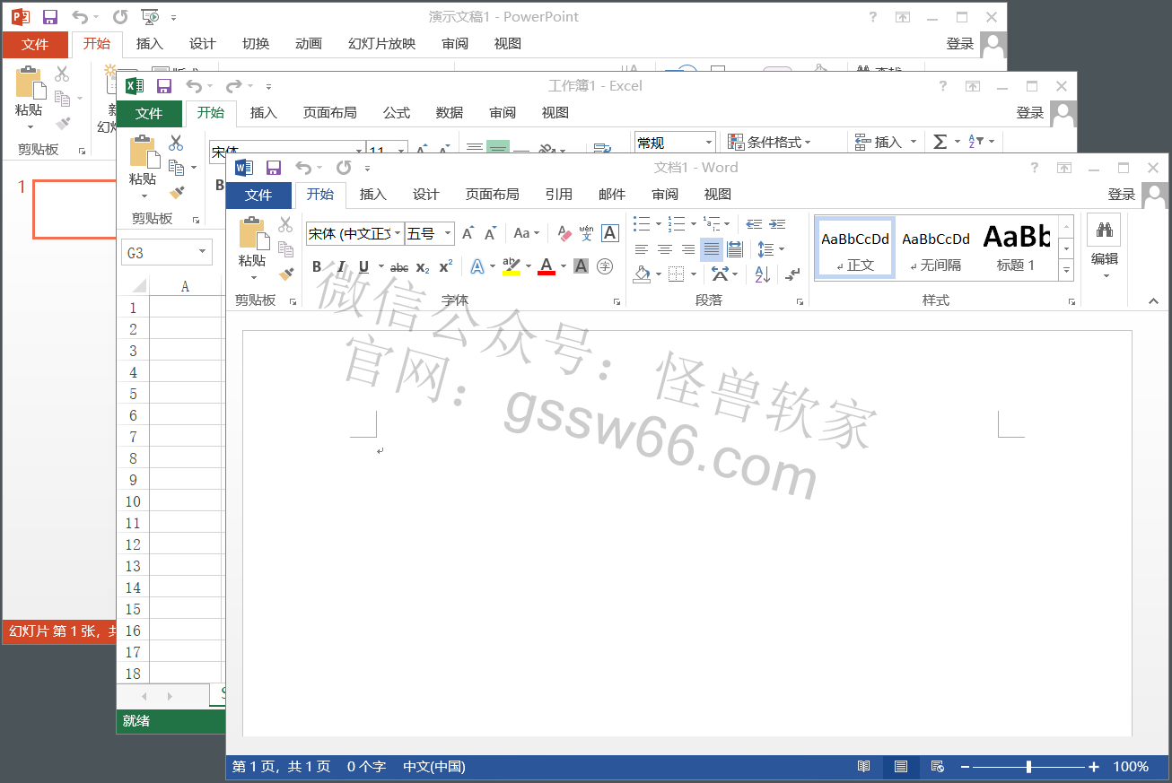The width and height of the screenshot is (1172, 783).
Task: Toggle Underline in Word font group
Action: coord(363,266)
